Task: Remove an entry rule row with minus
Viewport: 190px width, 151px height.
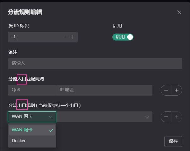Action: coord(166,90)
